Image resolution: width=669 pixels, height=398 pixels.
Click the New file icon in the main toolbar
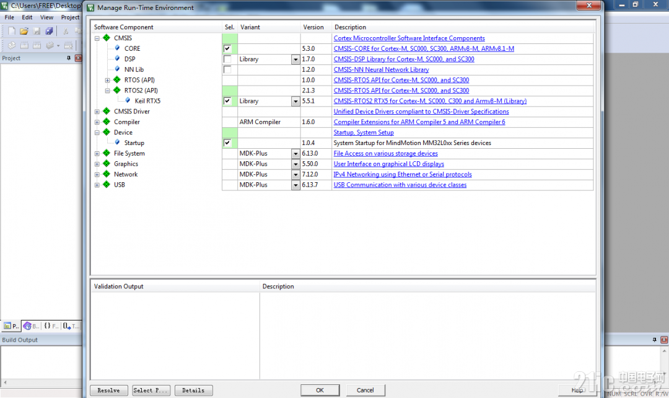click(x=12, y=31)
